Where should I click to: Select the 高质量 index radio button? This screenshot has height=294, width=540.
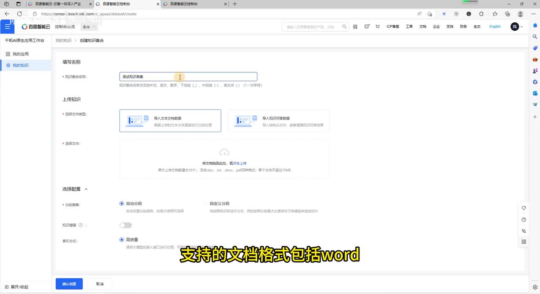(122, 240)
